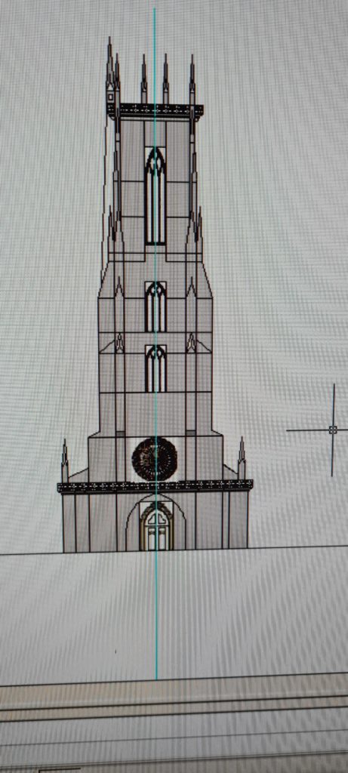Viewport: 348px width, 773px height.
Task: Select the cyan vertical centerline
Action: pos(155,345)
